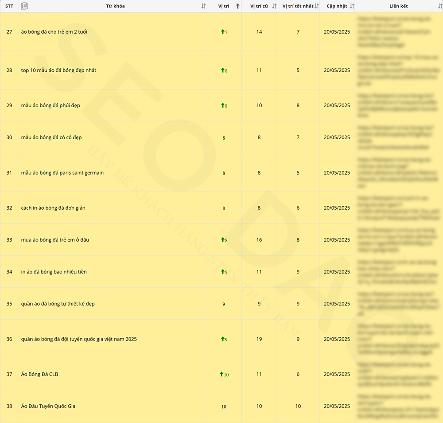Click old position 19 in the Việt Nam 2025 row
Image resolution: width=443 pixels, height=423 pixels.
click(x=259, y=339)
